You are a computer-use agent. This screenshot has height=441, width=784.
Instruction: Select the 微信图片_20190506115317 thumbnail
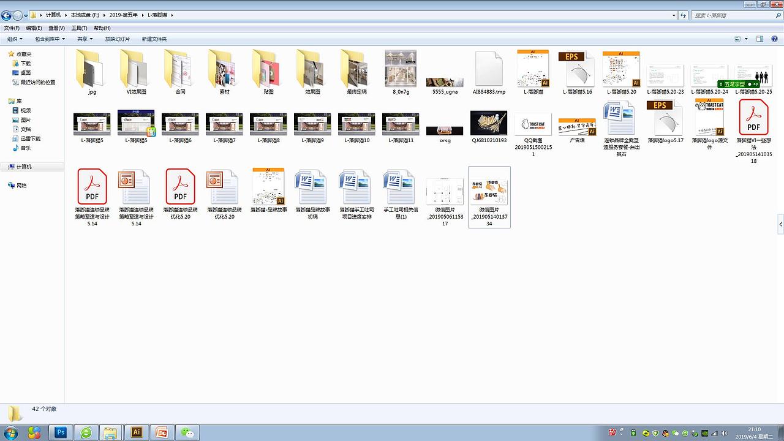[x=445, y=192]
